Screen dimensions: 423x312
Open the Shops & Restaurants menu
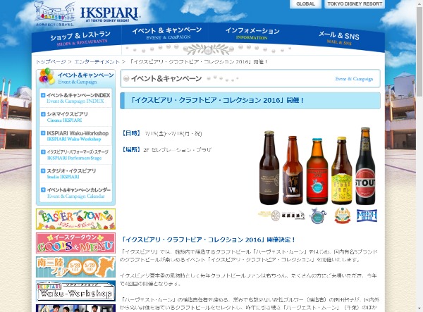80,37
